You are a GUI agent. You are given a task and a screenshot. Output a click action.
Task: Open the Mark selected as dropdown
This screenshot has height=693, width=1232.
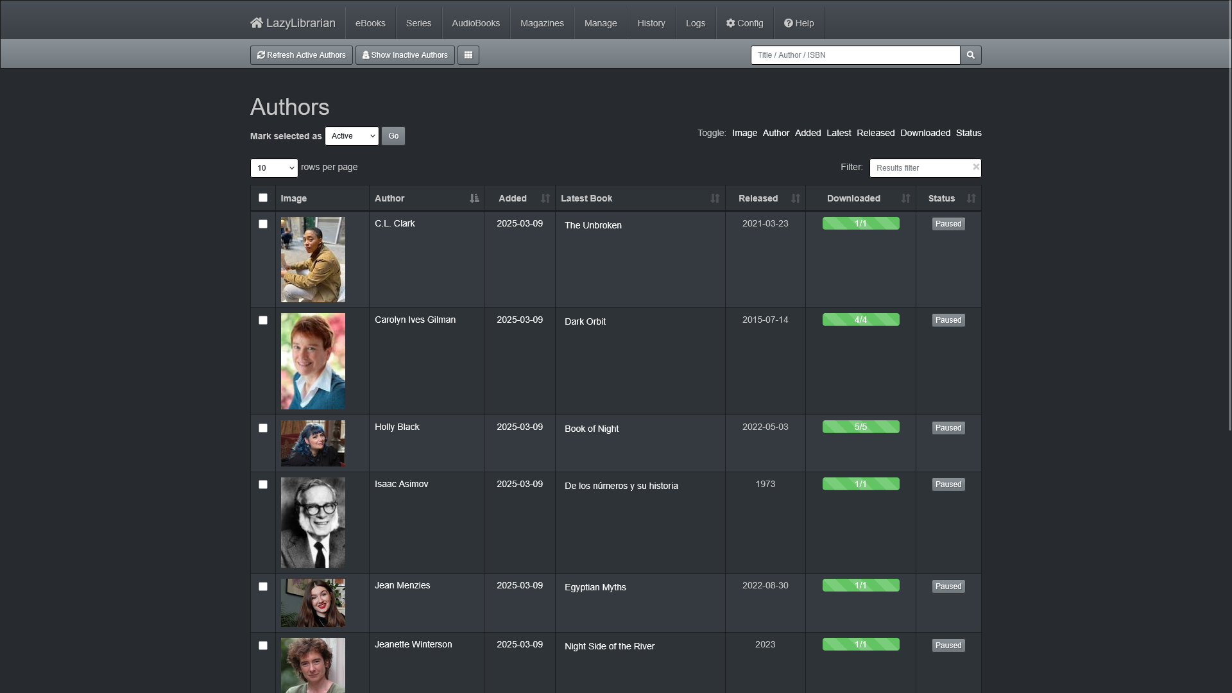(352, 136)
